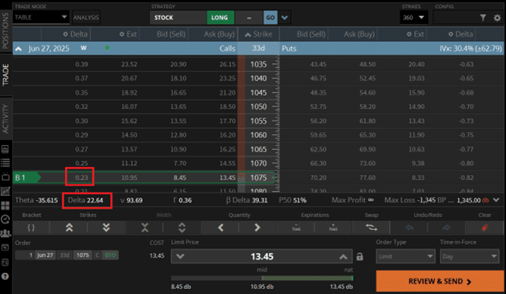Screen dimensions: 506x294
Task: Open the Time-in-Force Day dropdown
Action: pos(470,257)
